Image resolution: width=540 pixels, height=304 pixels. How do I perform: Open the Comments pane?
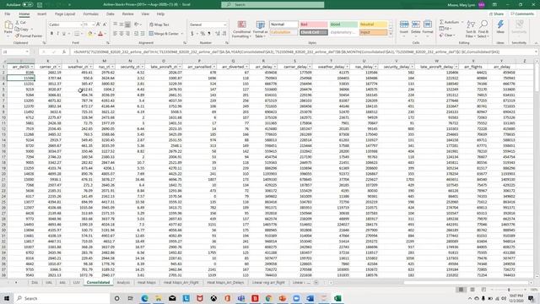click(x=522, y=14)
